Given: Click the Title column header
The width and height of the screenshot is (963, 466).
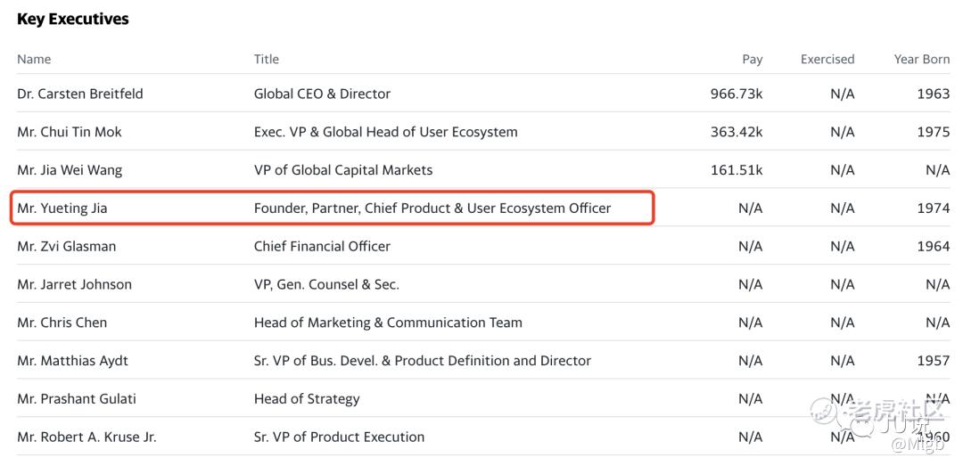Looking at the screenshot, I should [x=267, y=59].
